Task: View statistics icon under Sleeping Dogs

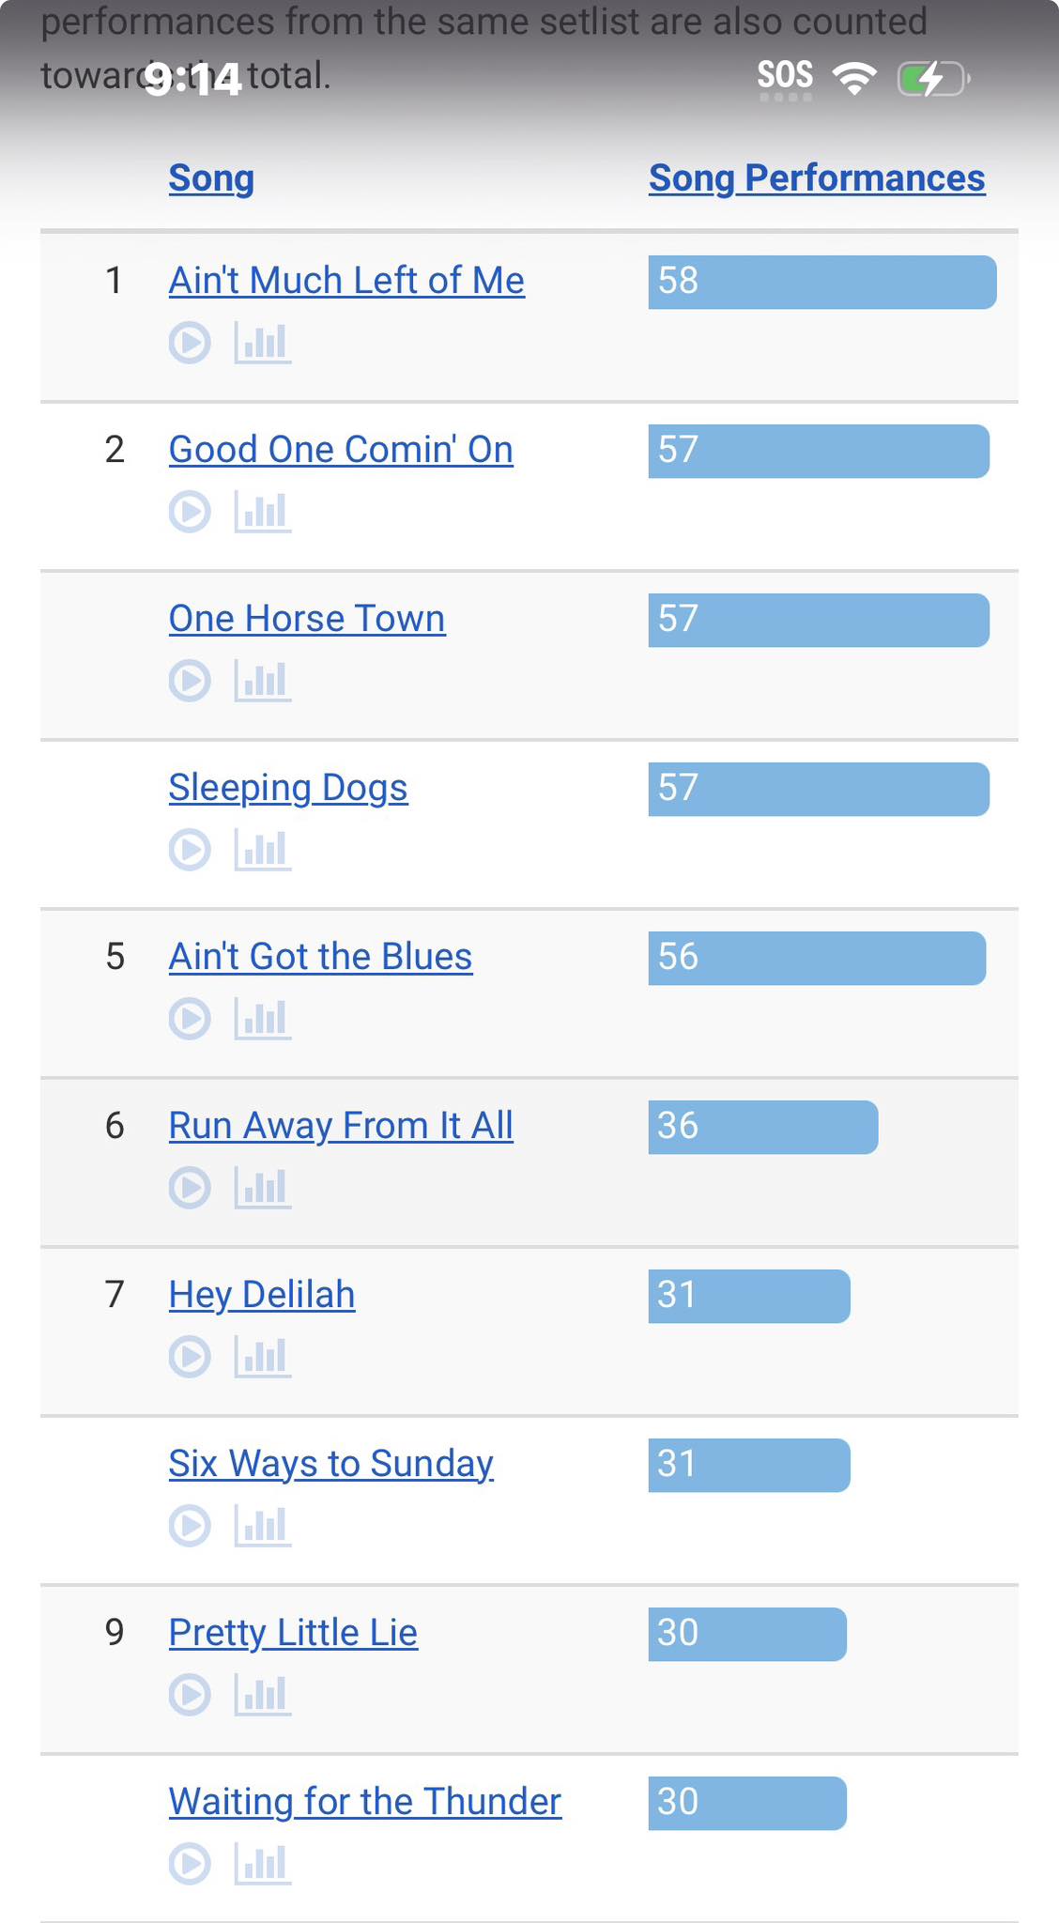Action: (x=262, y=850)
